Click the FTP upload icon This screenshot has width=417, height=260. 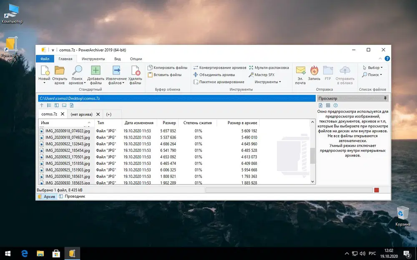tap(328, 71)
